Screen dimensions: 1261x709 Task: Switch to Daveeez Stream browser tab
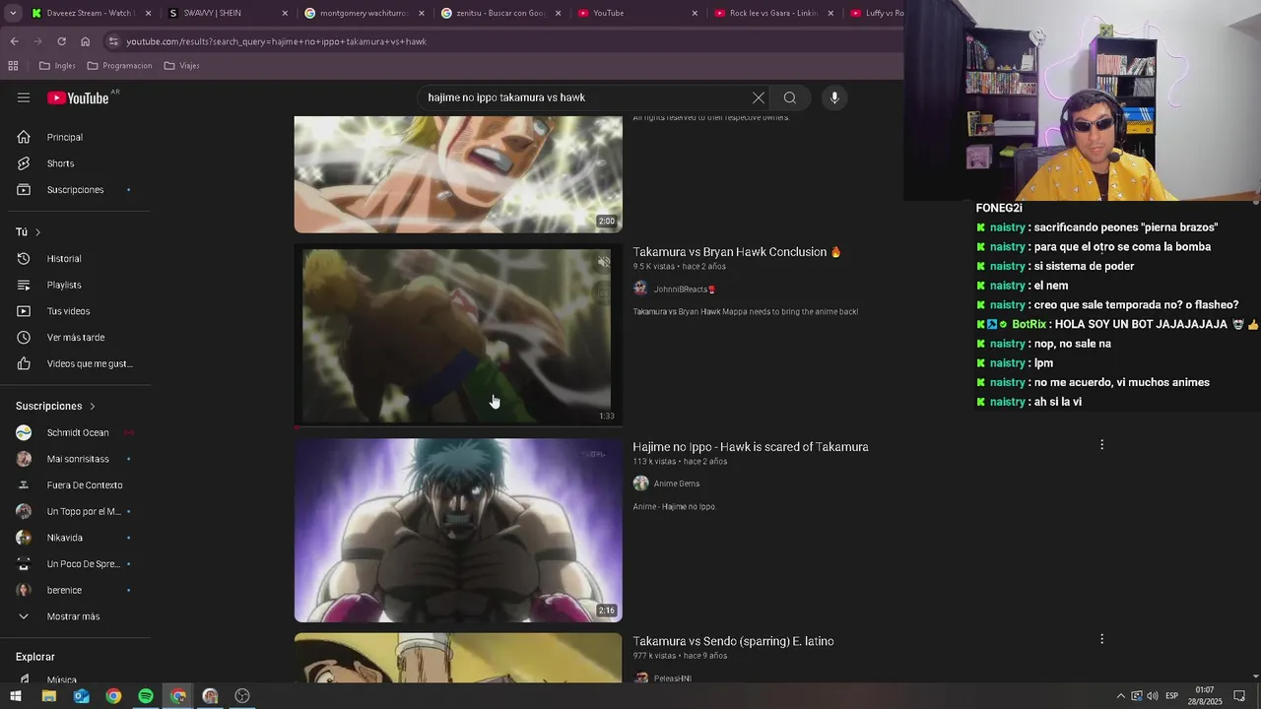(x=91, y=13)
